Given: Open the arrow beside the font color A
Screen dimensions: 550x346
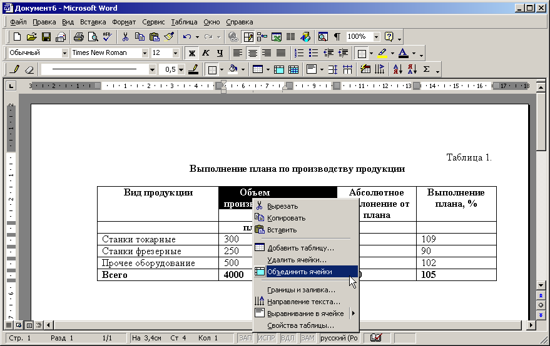Looking at the screenshot, I should point(414,53).
